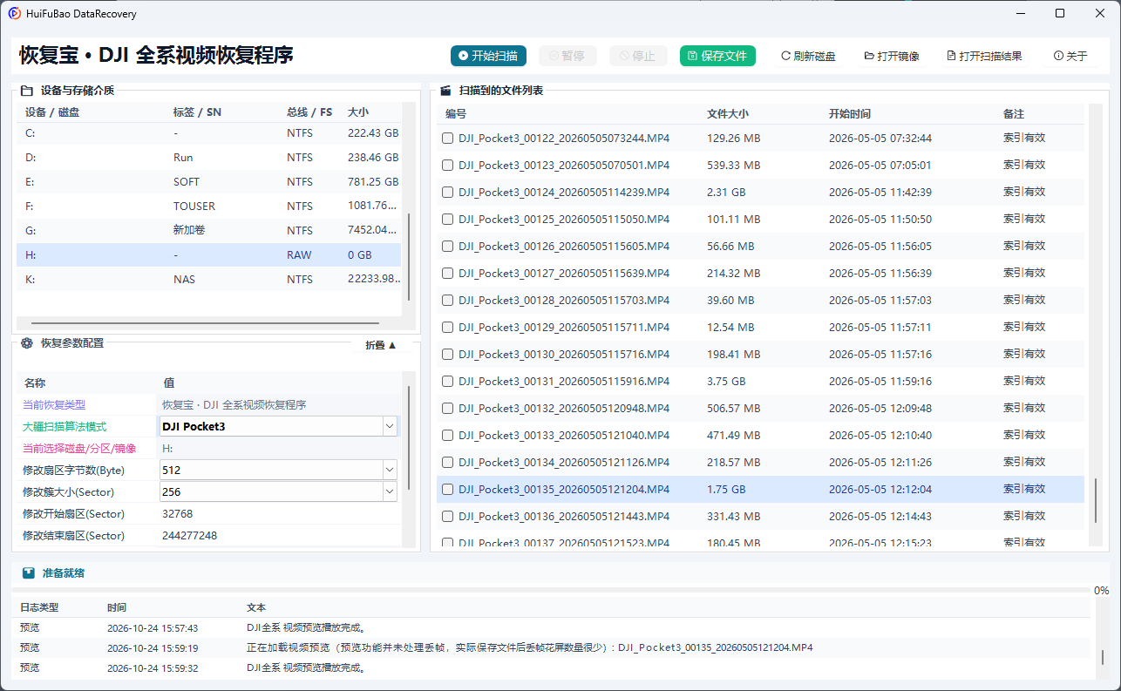Collapse parameters with 折叠 toggle
This screenshot has height=691, width=1121.
coord(381,345)
